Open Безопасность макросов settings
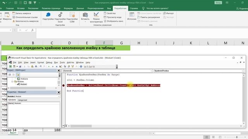 [26, 21]
